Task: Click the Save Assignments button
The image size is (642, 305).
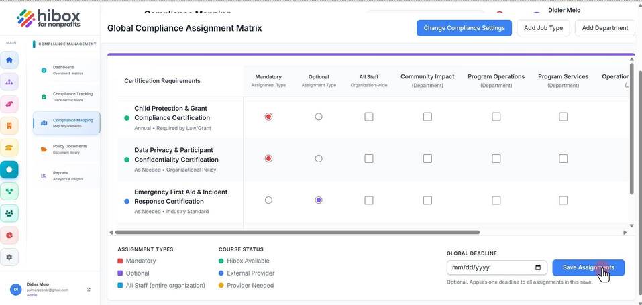Action: click(588, 267)
